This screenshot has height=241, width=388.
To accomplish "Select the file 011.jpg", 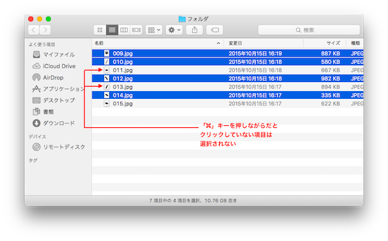I will (228, 70).
